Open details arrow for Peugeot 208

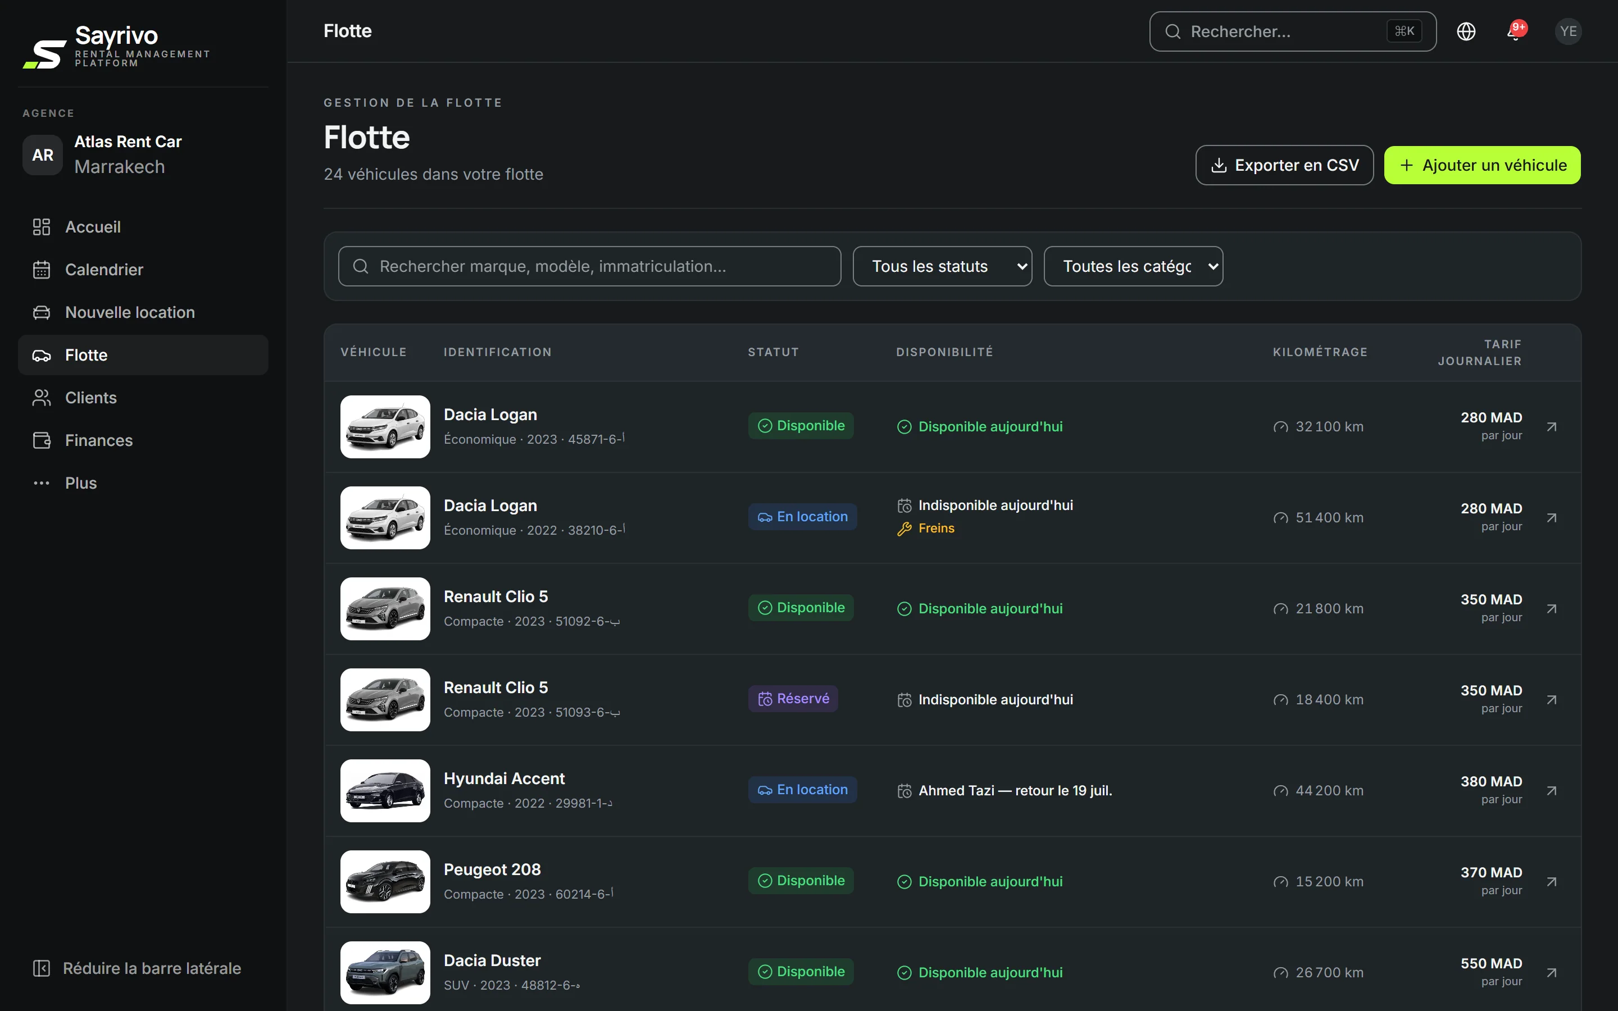(x=1552, y=881)
